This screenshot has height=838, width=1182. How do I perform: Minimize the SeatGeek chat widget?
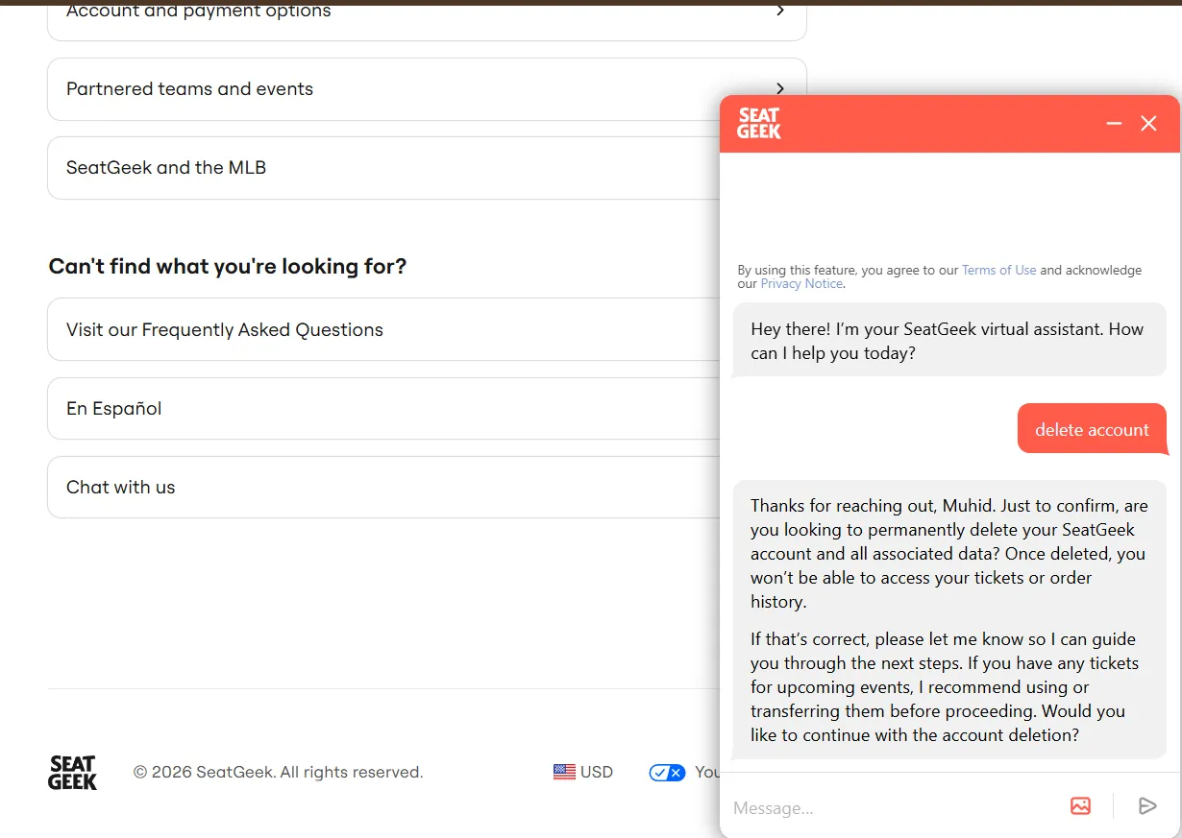(x=1114, y=124)
